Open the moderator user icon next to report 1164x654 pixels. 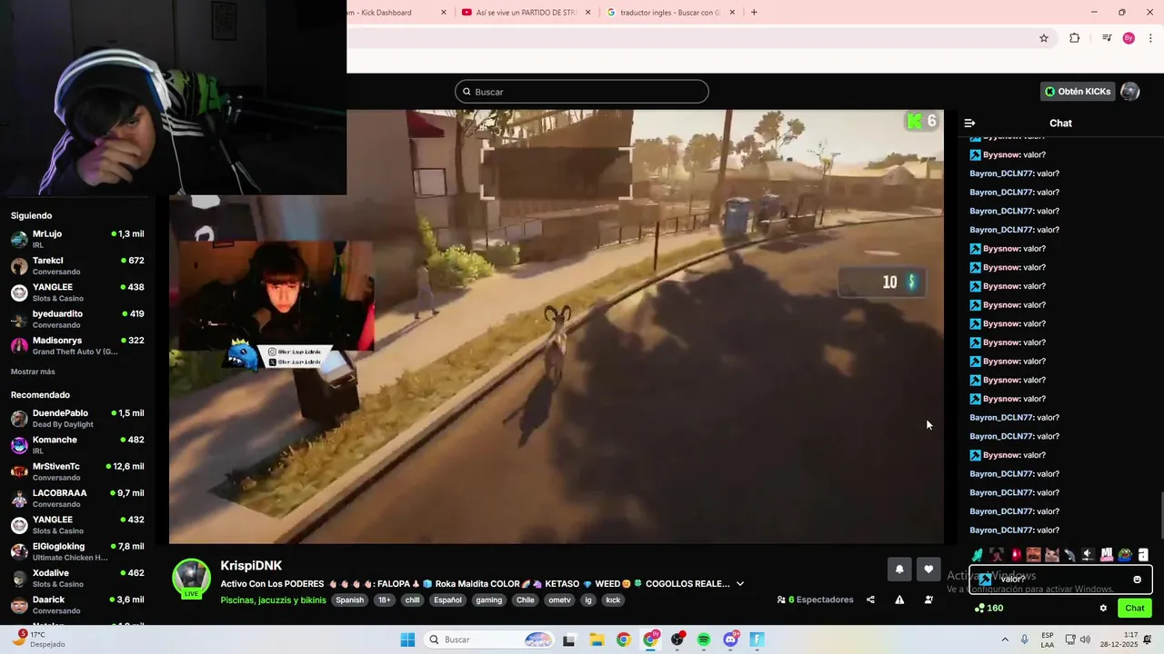928,599
